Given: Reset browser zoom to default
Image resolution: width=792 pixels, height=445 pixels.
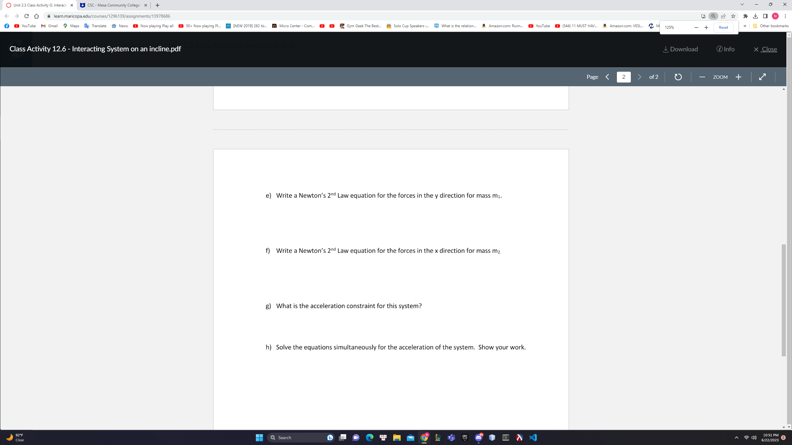Looking at the screenshot, I should click(723, 28).
